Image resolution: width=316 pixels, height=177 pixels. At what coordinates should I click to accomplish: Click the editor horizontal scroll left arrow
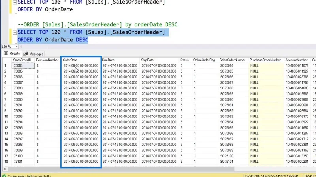(21, 47)
